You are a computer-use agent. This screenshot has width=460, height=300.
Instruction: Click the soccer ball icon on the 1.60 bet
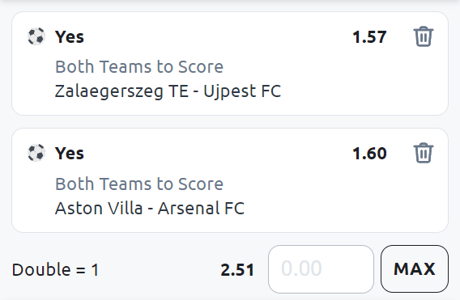[x=36, y=153]
